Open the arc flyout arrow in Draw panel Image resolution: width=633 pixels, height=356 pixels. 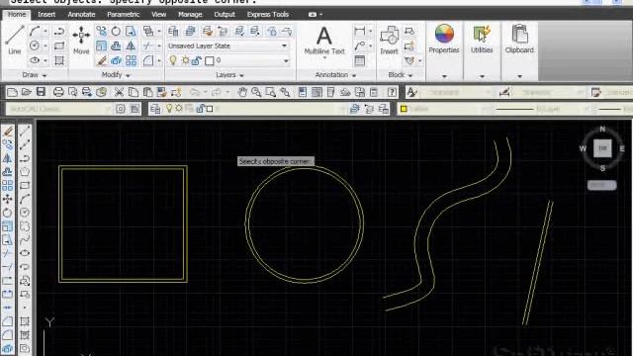tap(45, 31)
